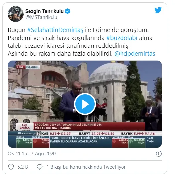Screen dimensions: 175x178
Task: View the 1 B kişi Tweetliyor link
Action: (86, 167)
